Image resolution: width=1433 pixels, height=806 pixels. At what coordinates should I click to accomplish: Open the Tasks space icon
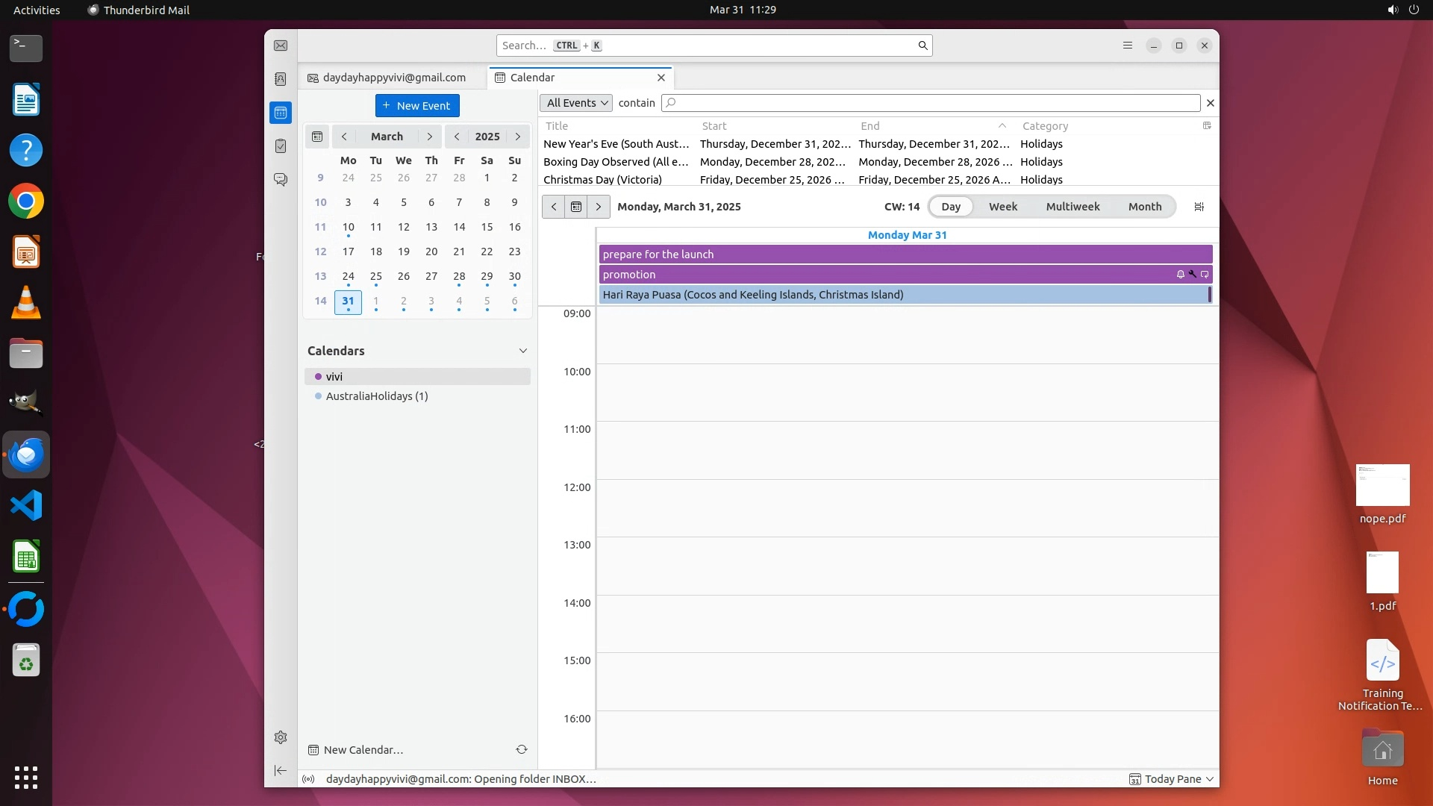click(281, 146)
